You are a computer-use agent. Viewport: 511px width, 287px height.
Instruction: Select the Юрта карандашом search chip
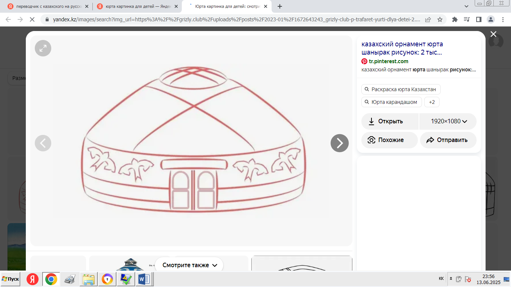click(x=391, y=102)
